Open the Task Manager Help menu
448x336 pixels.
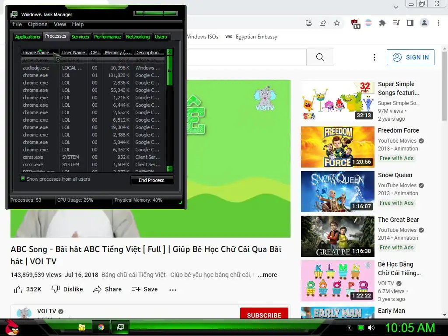tap(78, 24)
